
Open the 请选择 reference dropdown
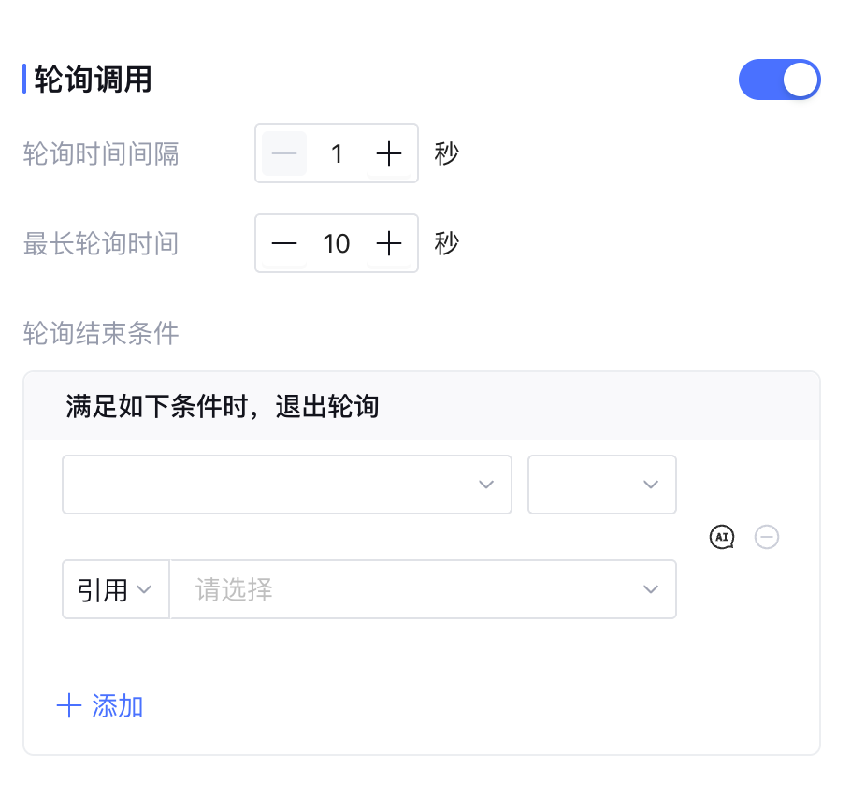(x=423, y=589)
